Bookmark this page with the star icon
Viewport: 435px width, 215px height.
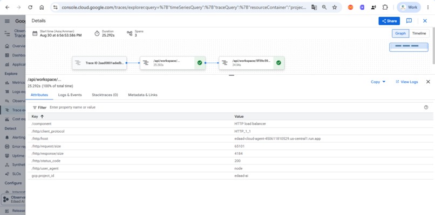(335, 8)
